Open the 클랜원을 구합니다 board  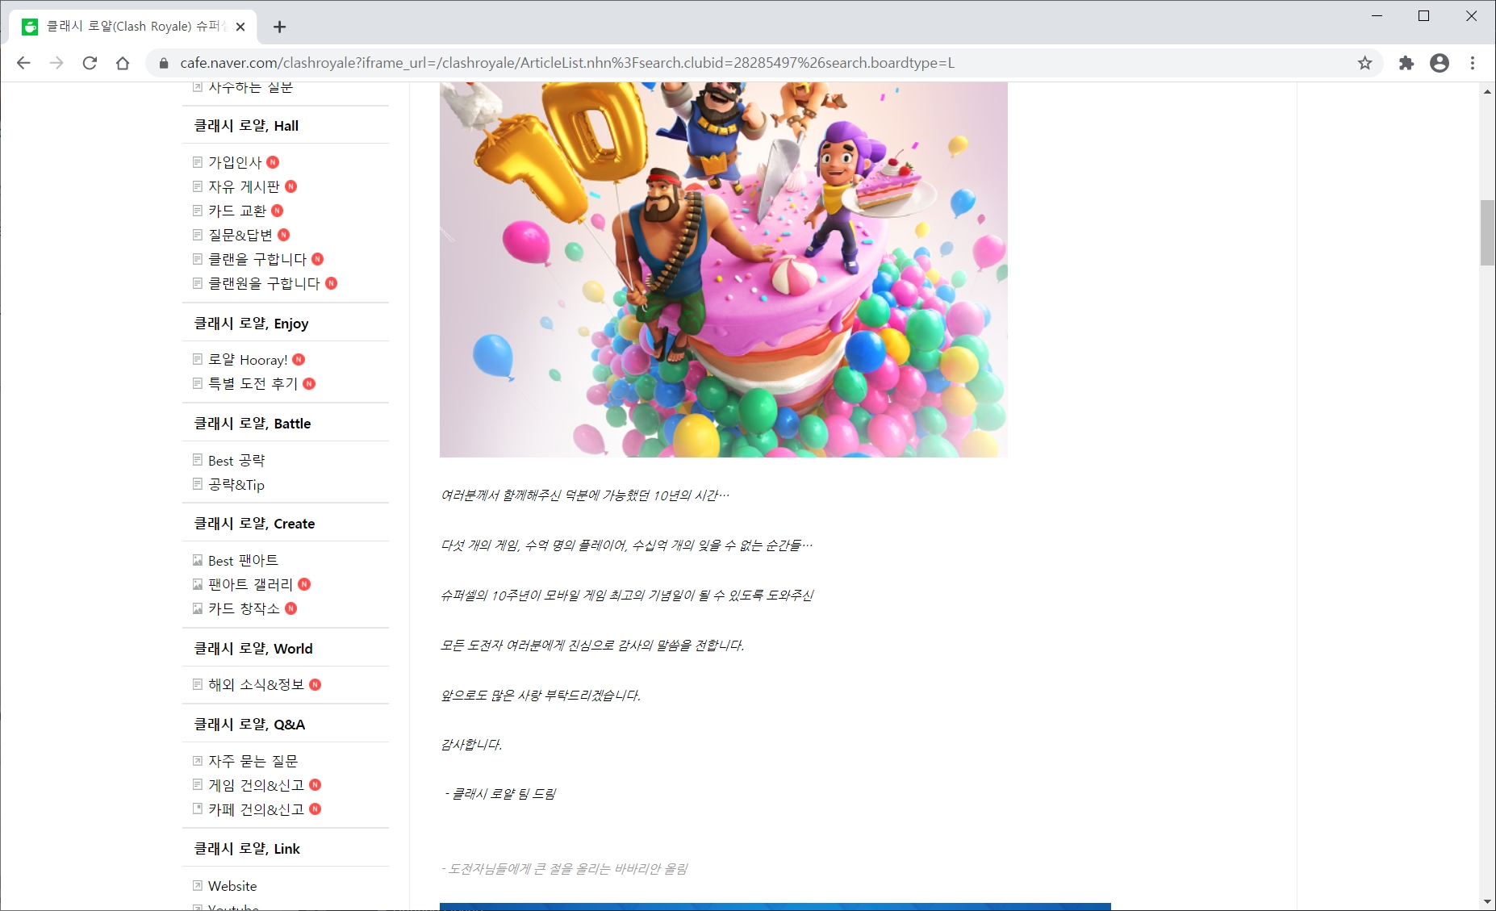point(264,283)
